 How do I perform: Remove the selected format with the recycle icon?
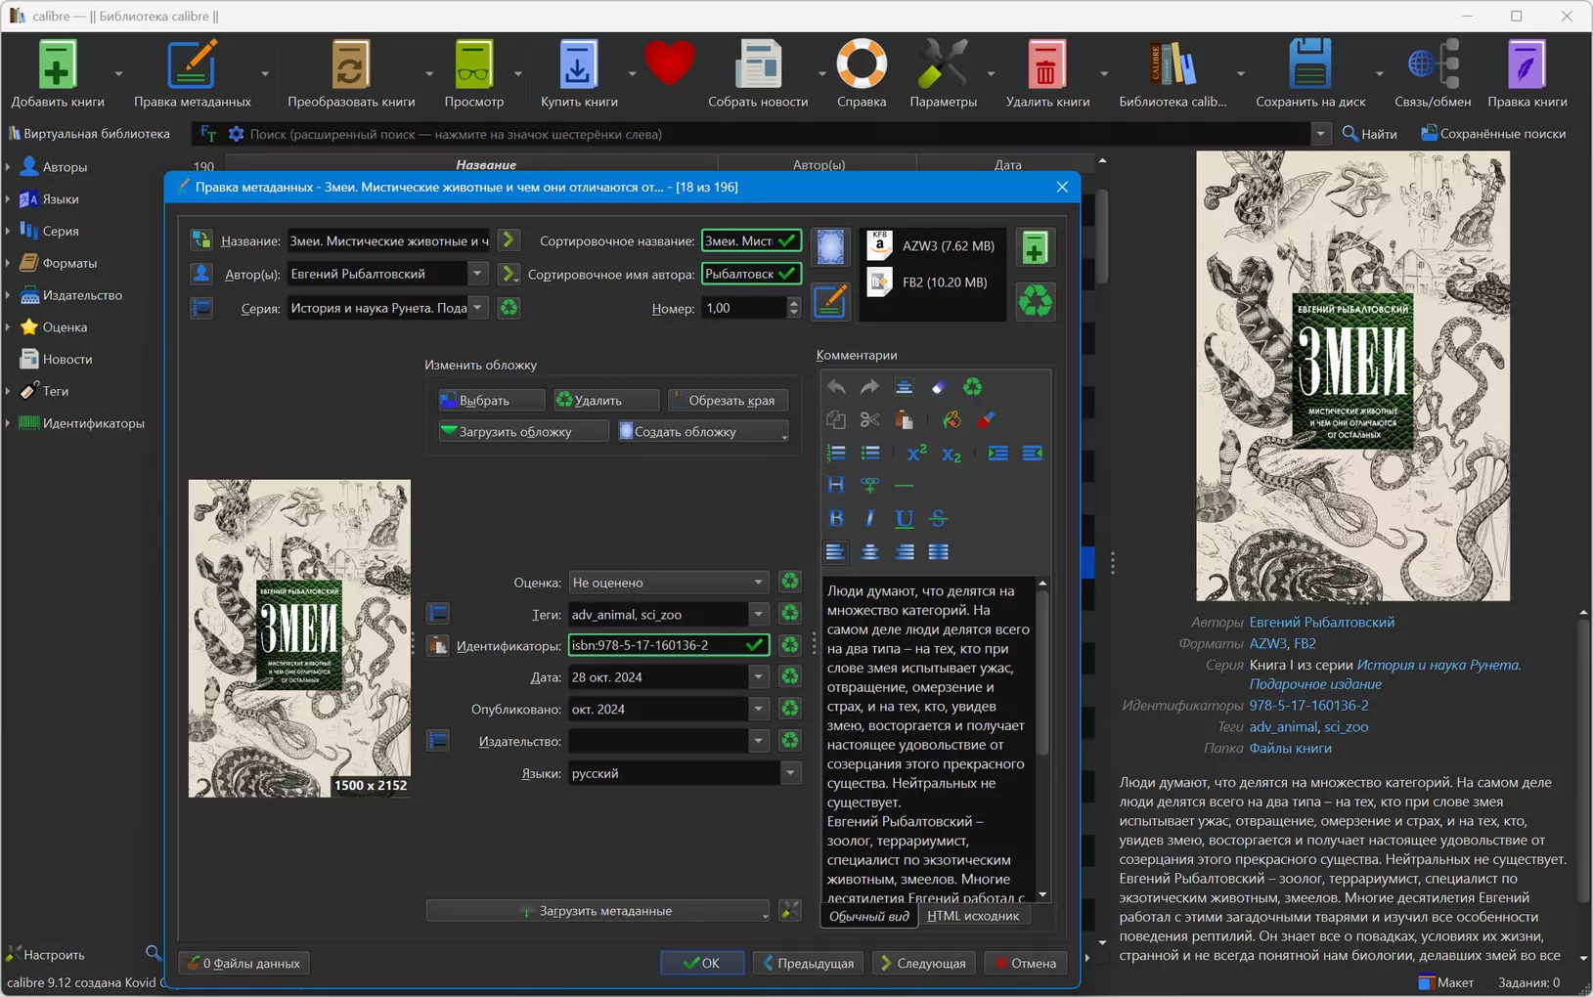1035,301
